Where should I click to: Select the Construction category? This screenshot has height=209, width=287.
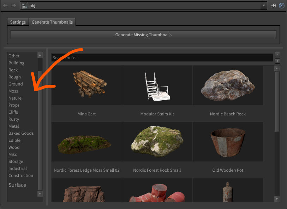click(21, 176)
